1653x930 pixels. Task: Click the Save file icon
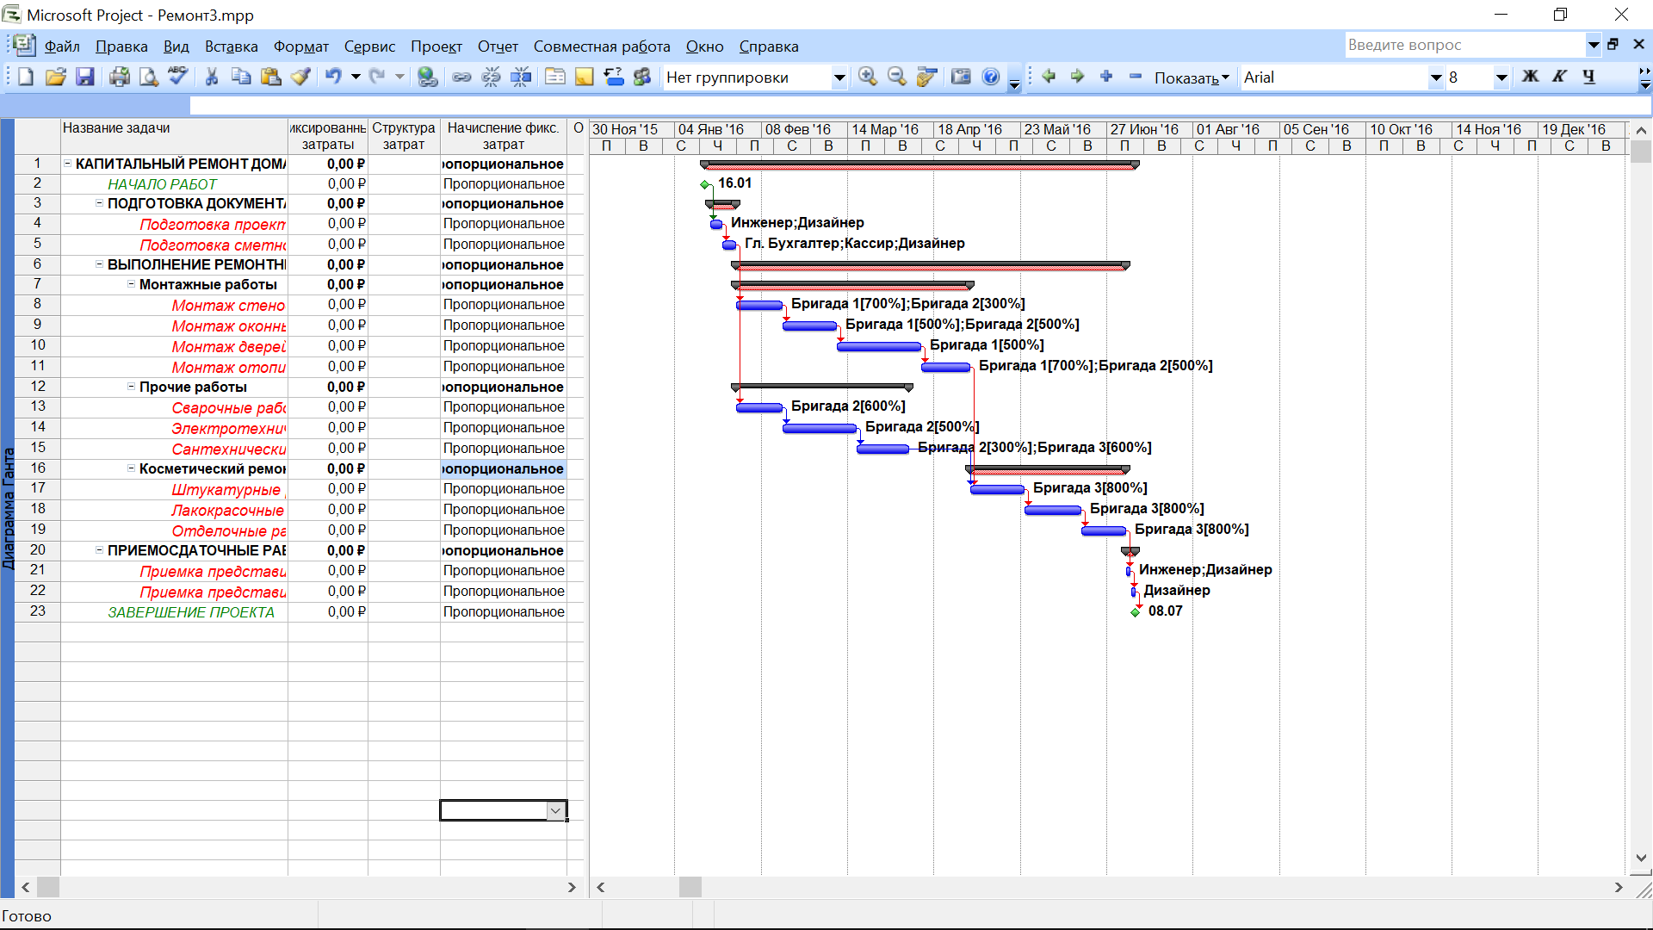click(84, 77)
